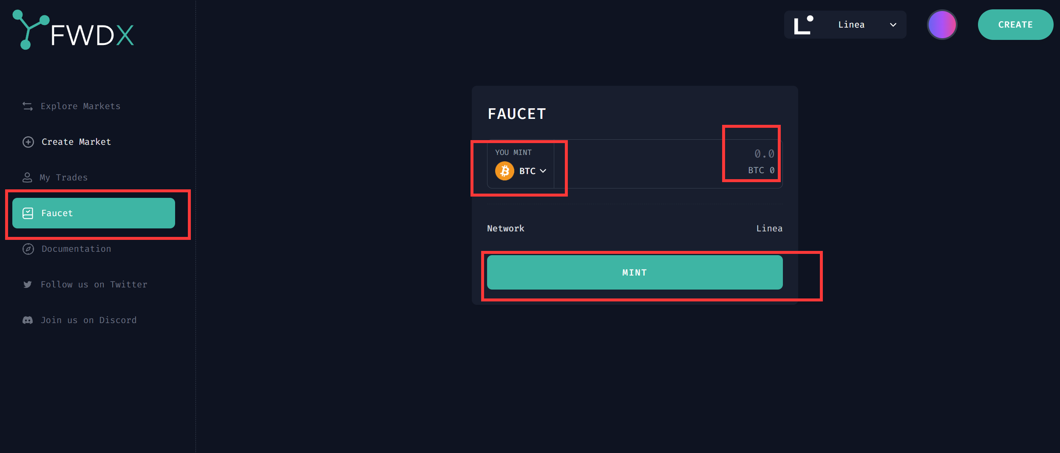Click the Linea network logo icon
The height and width of the screenshot is (453, 1060).
(803, 25)
